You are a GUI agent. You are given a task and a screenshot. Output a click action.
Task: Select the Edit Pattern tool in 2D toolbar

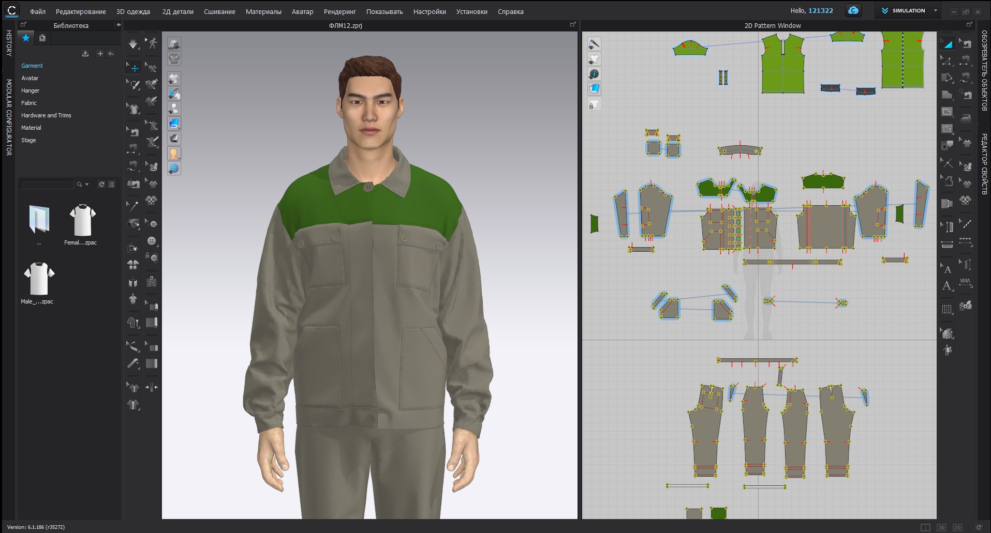point(946,61)
